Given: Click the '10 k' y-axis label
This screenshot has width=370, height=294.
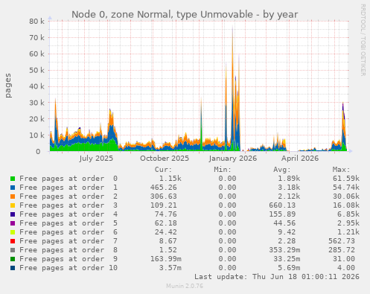Looking at the screenshot, I should (x=36, y=135).
